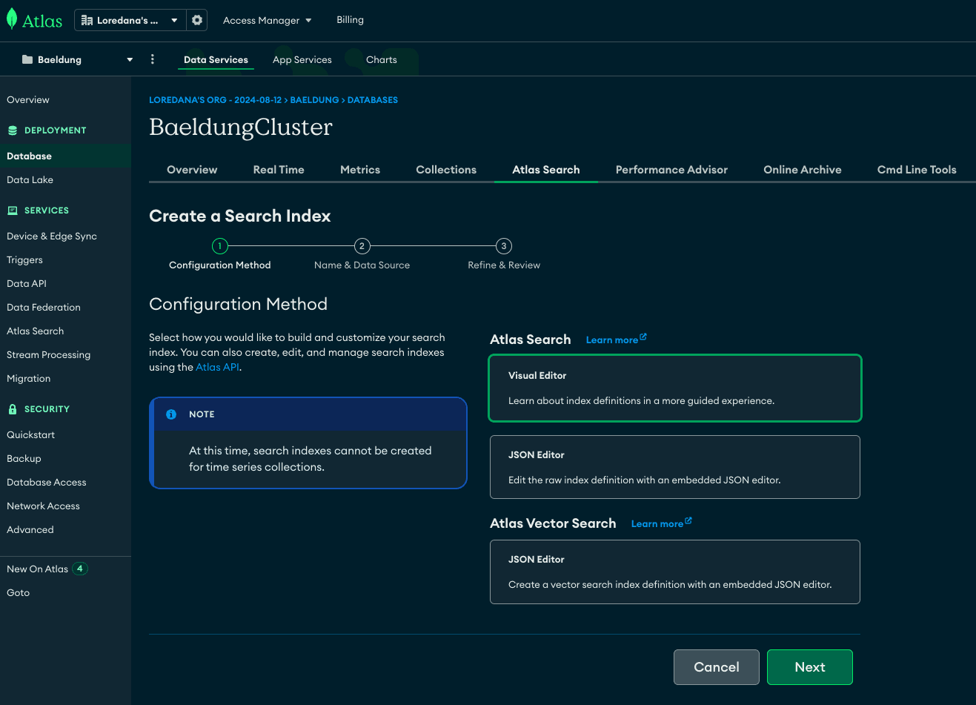Image resolution: width=976 pixels, height=705 pixels.
Task: Click the organization building icon
Action: (87, 20)
